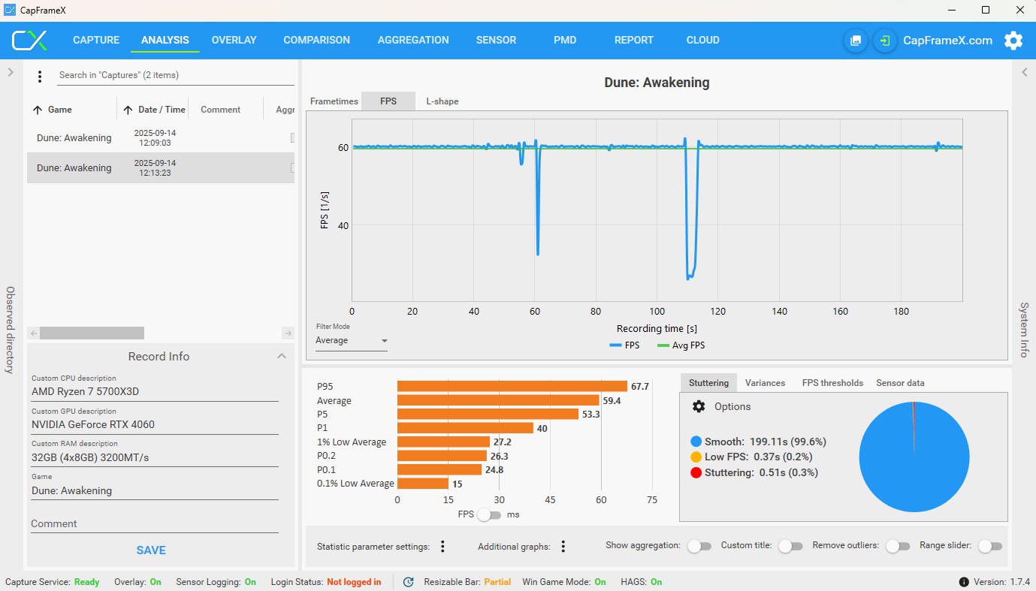The image size is (1036, 591).
Task: Open the captures list three-dot menu
Action: click(x=41, y=76)
